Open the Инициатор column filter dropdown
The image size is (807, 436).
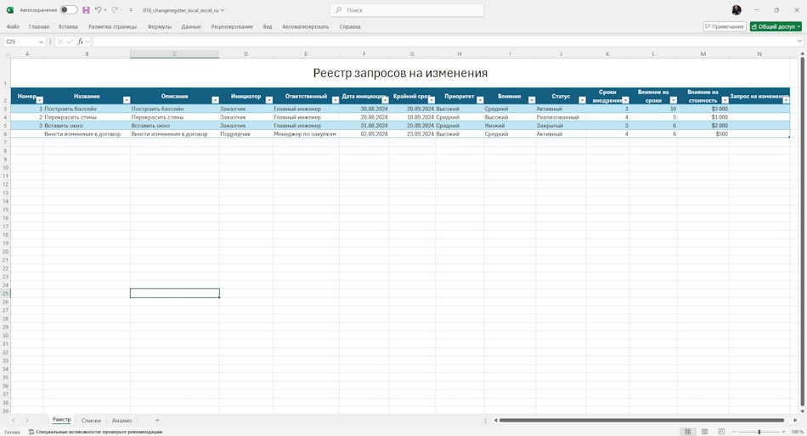268,100
